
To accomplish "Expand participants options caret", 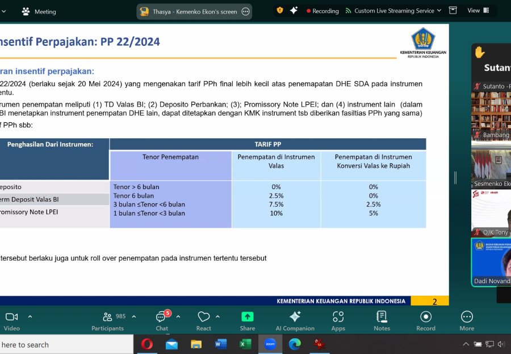I will tap(133, 316).
